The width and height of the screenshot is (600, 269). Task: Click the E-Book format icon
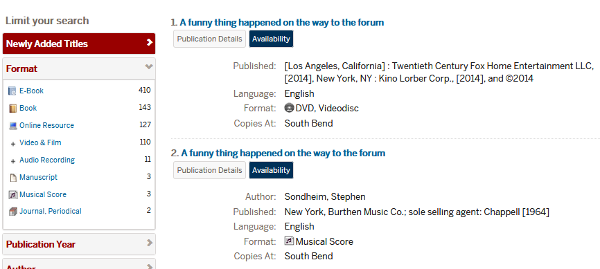click(12, 91)
